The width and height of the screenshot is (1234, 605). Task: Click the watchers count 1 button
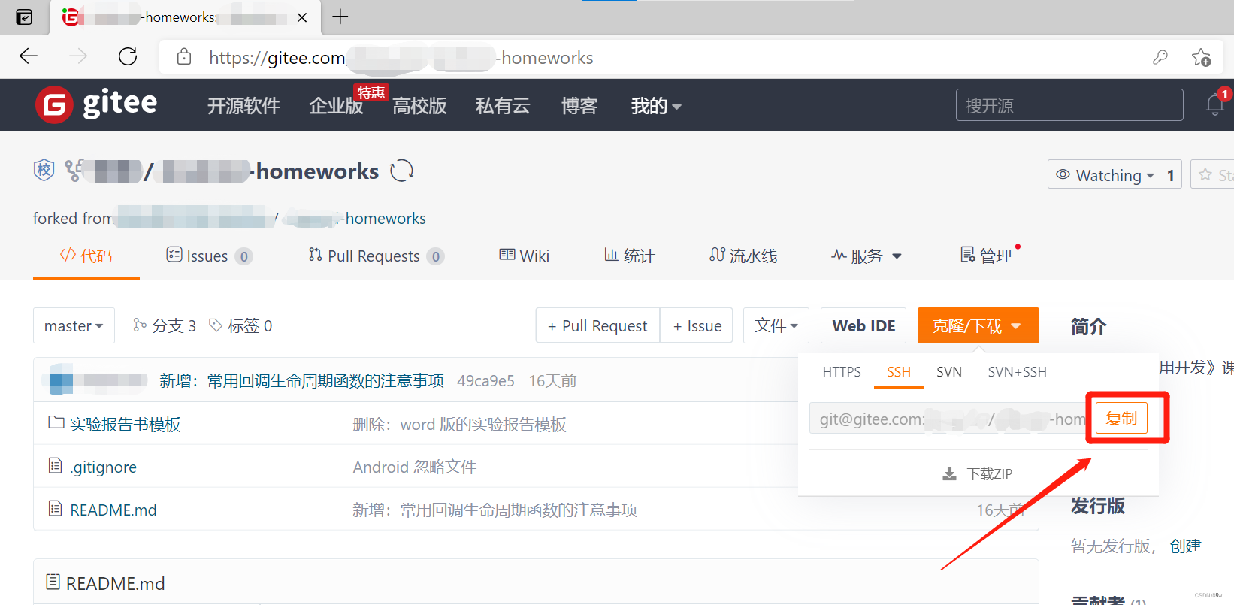tap(1171, 174)
